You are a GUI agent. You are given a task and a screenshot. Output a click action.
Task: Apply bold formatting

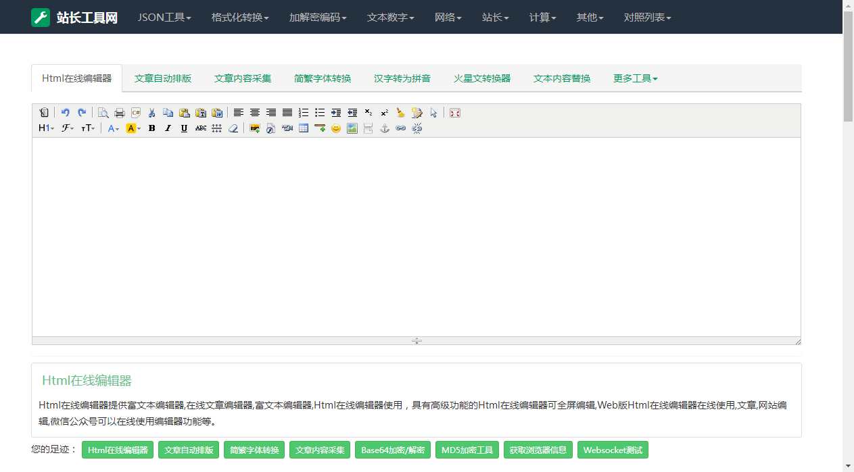pyautogui.click(x=151, y=128)
